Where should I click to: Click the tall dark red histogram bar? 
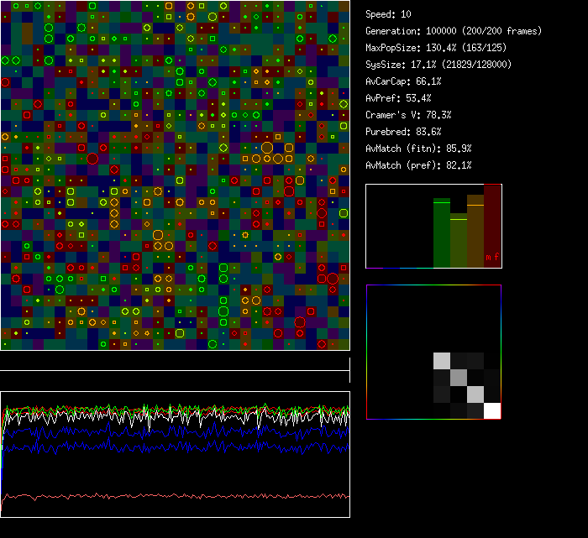(492, 222)
